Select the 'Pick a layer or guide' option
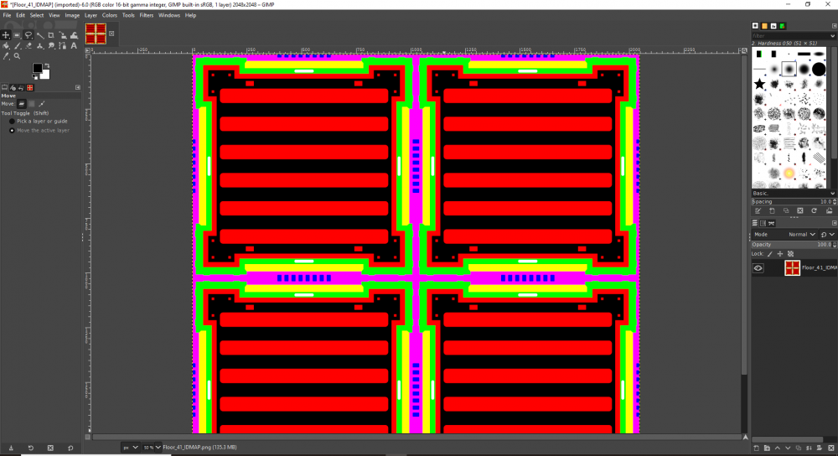This screenshot has width=838, height=456. coord(12,122)
